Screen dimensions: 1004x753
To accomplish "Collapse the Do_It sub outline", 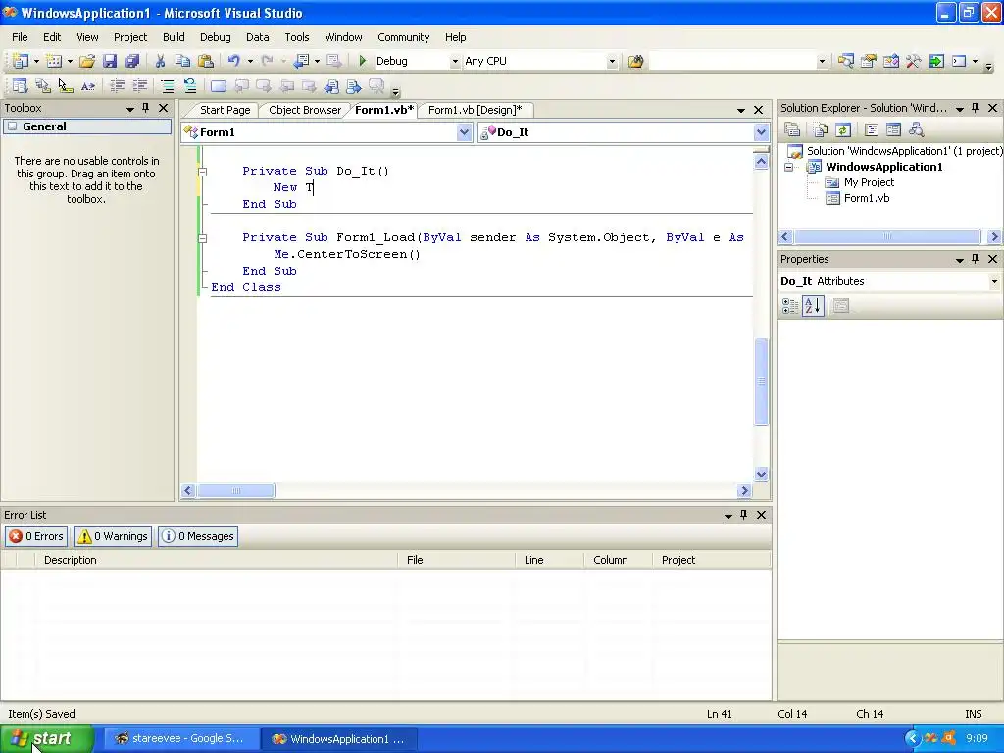I will [x=202, y=172].
